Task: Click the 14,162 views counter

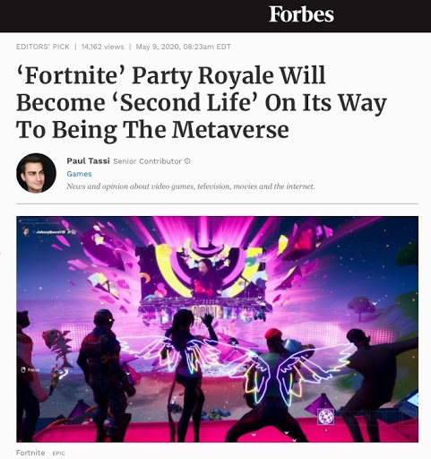Action: click(x=103, y=47)
